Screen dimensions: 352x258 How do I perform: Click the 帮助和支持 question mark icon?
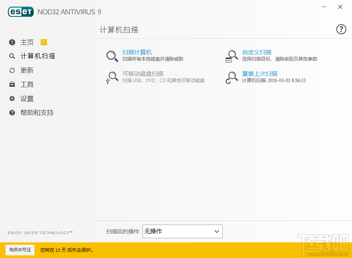(12, 113)
